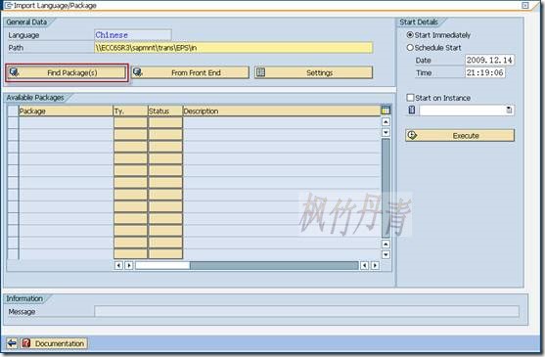Click the Package column header

pyautogui.click(x=66, y=112)
